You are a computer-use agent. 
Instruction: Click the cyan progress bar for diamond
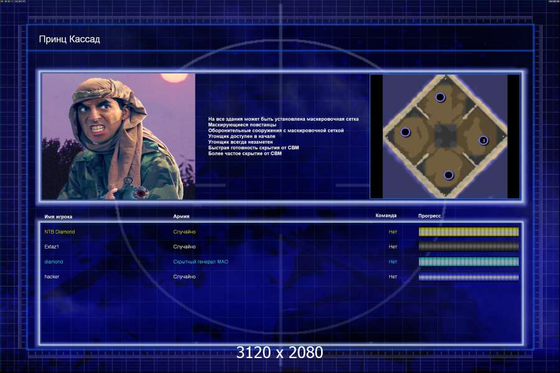469,262
